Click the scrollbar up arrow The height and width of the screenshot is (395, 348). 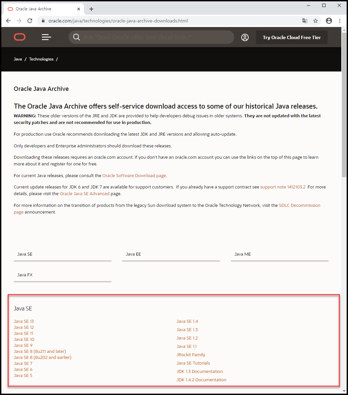click(344, 30)
